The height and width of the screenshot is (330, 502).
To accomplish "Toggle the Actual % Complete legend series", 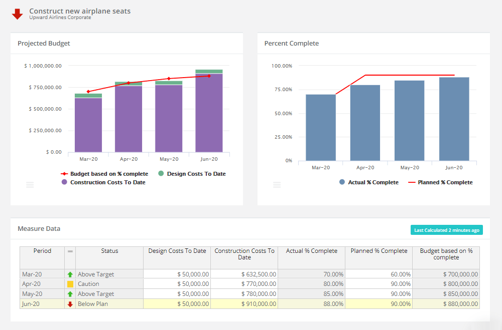I will 368,182.
